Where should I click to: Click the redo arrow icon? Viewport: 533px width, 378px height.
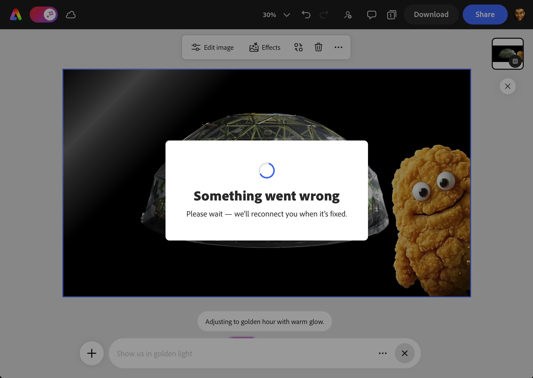pyautogui.click(x=324, y=15)
